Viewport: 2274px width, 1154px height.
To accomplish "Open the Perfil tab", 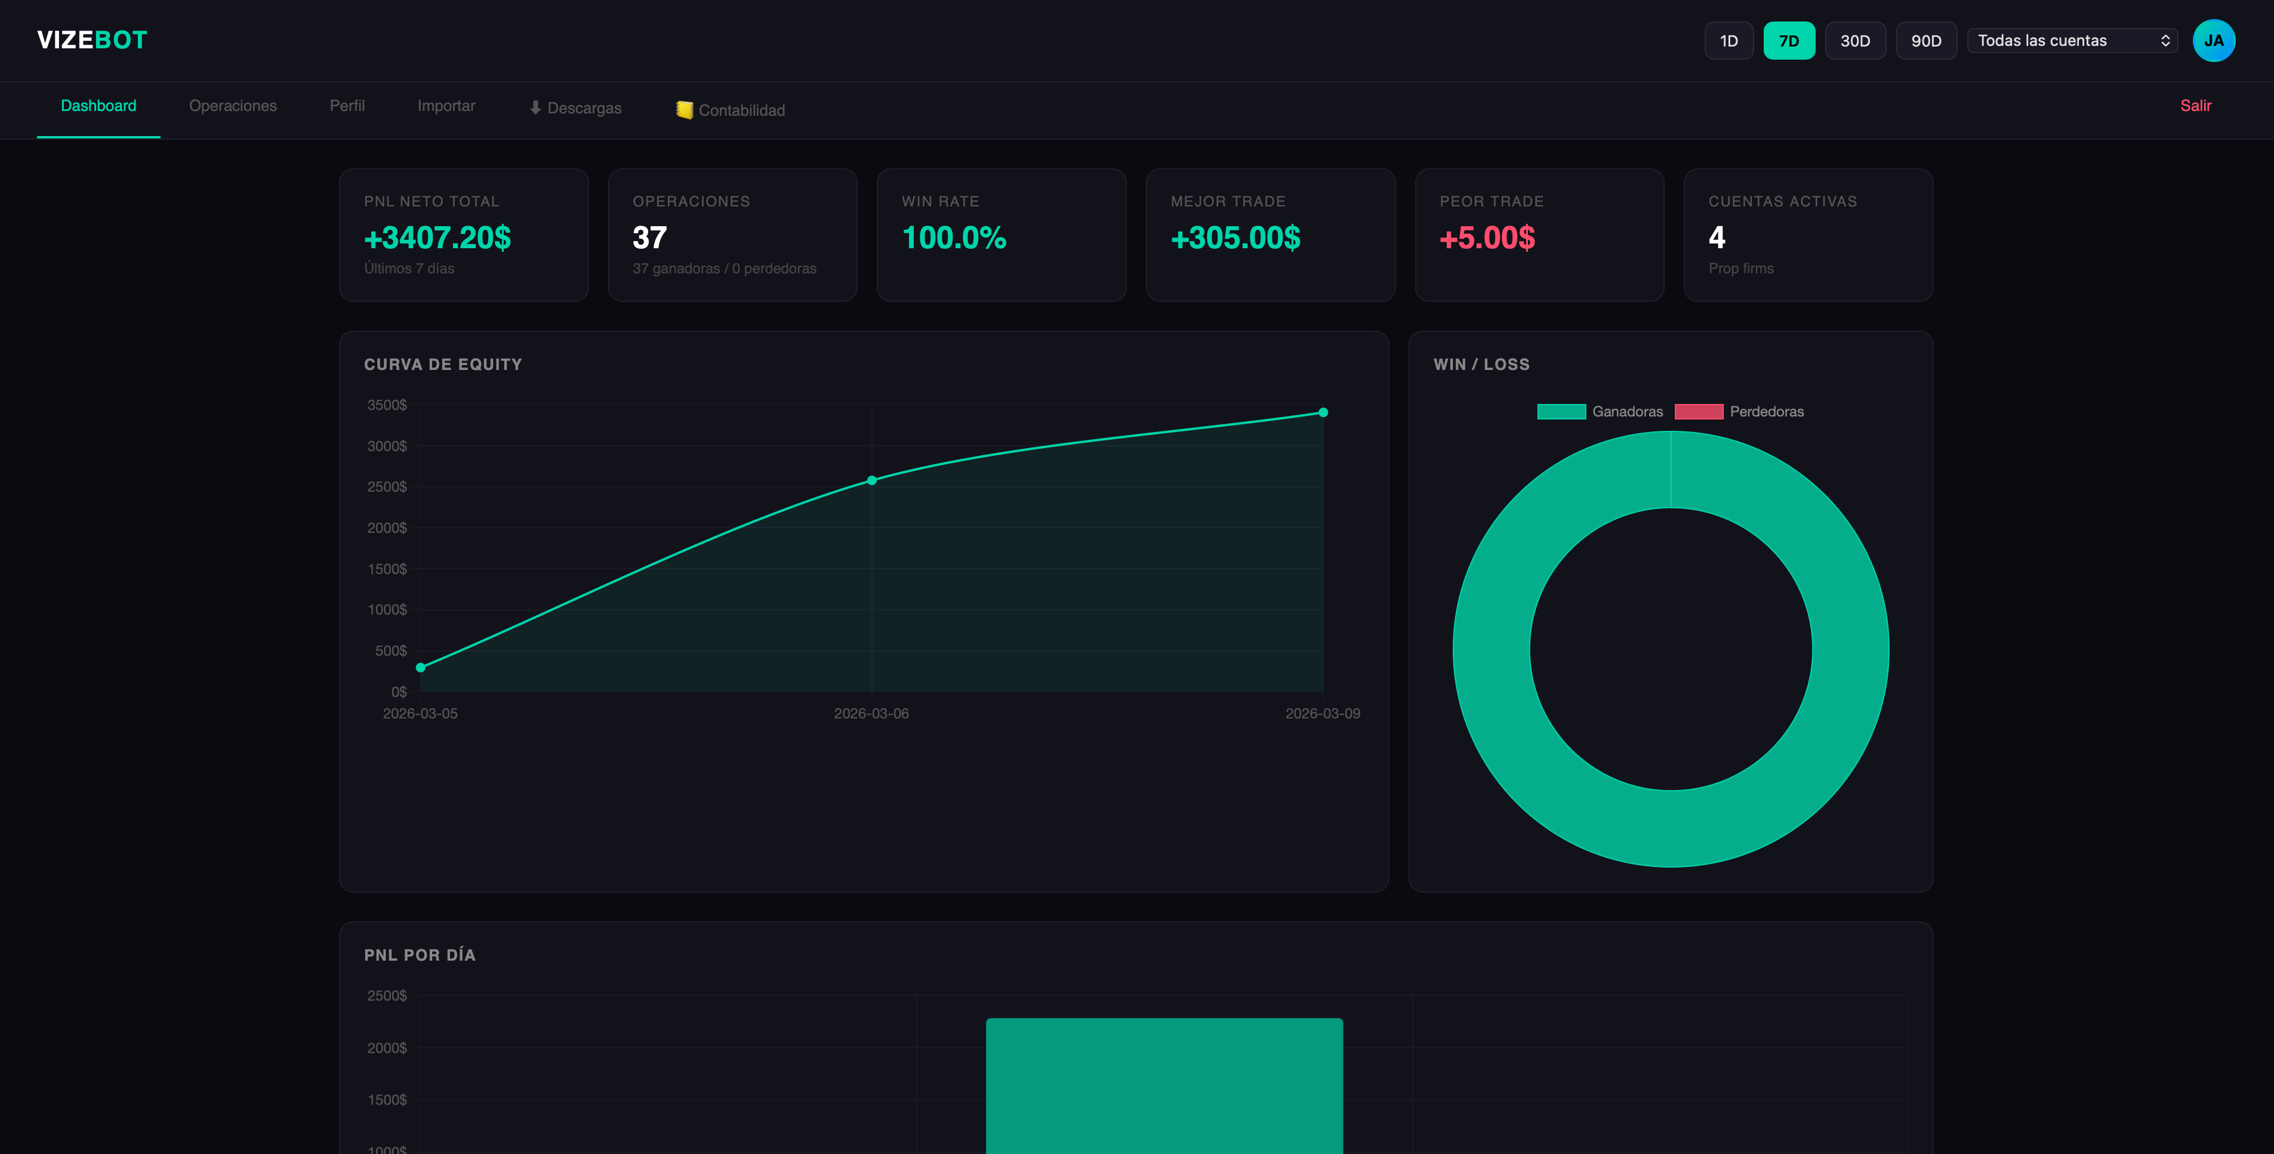I will pos(347,106).
